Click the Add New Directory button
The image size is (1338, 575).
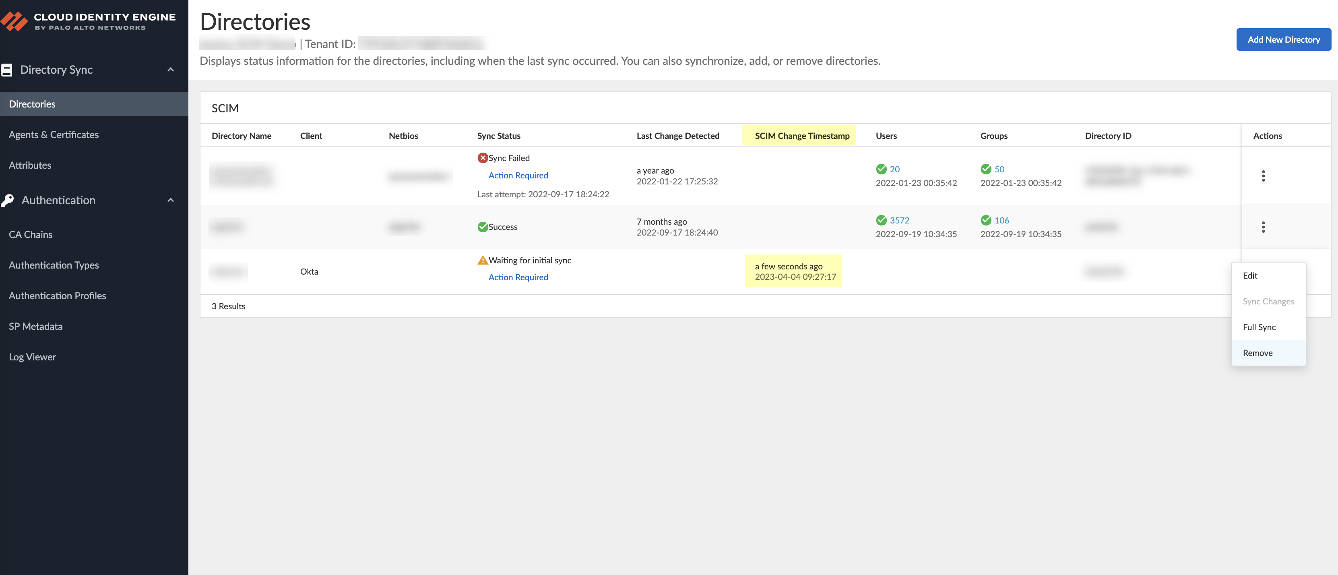pyautogui.click(x=1283, y=39)
